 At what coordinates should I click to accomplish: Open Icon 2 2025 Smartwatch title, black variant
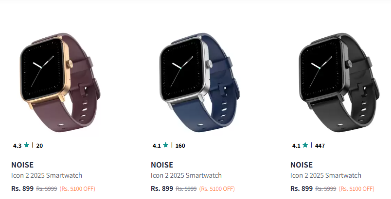tap(326, 175)
